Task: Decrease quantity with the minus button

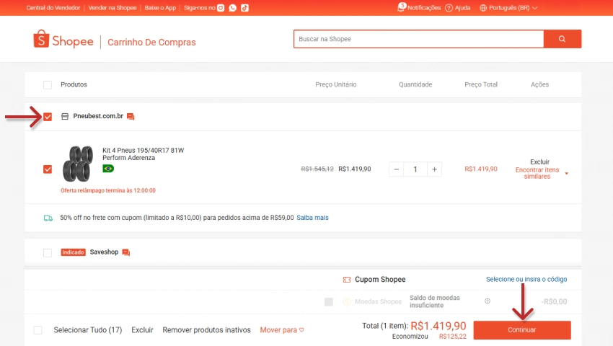Action: (397, 169)
